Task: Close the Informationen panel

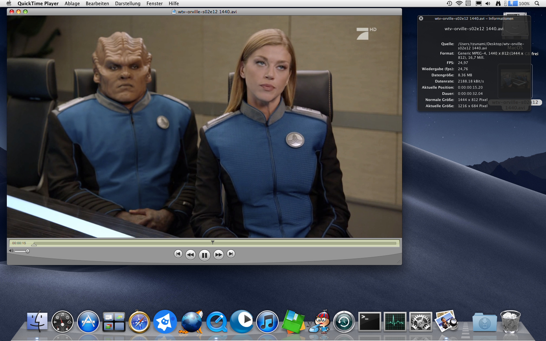Action: pyautogui.click(x=421, y=19)
